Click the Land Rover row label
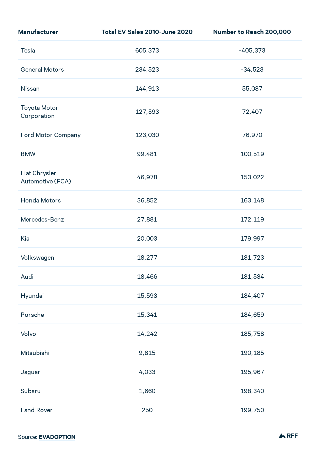Image resolution: width=320 pixels, height=457 pixels. click(x=37, y=410)
